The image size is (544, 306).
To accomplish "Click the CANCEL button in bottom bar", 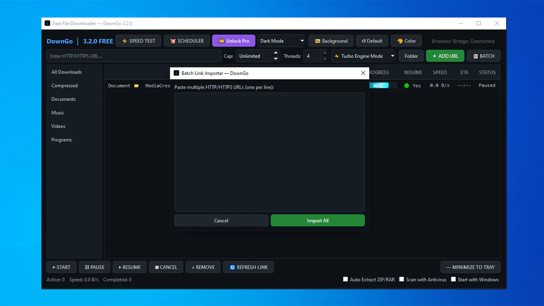I will 166,267.
